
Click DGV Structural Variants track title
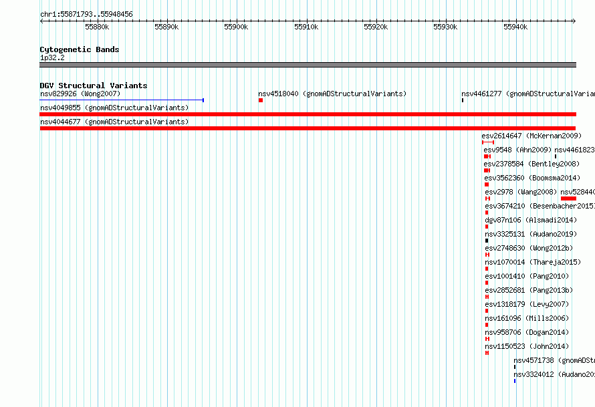point(94,86)
